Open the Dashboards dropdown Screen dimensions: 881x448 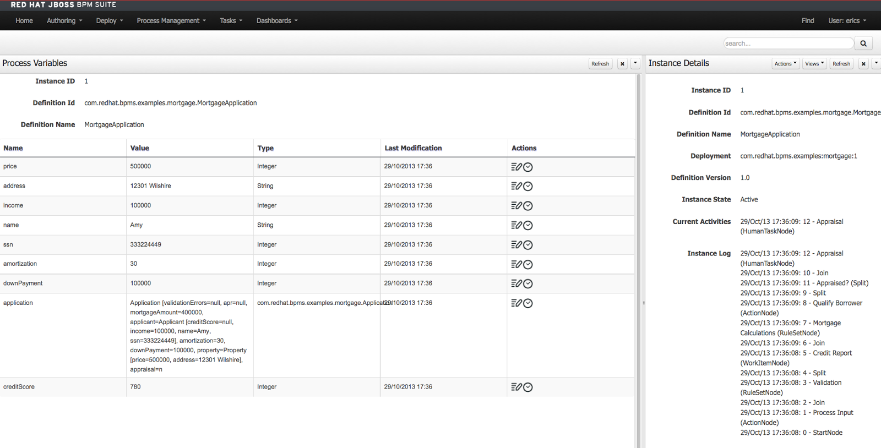point(277,21)
